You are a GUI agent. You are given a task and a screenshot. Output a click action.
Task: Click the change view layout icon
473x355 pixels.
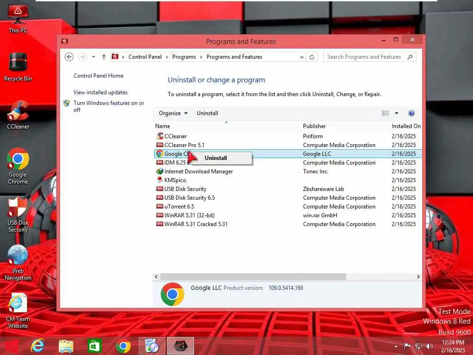386,113
